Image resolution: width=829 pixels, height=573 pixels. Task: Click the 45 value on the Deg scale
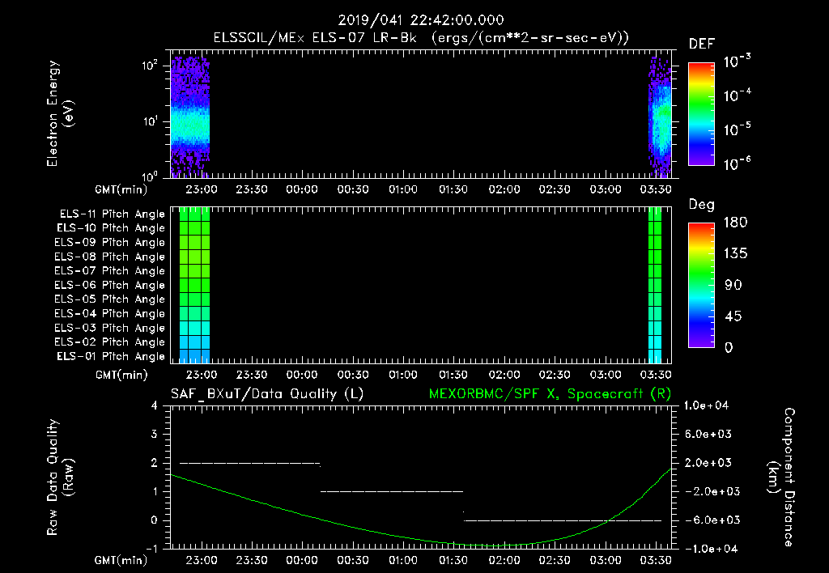tap(732, 316)
